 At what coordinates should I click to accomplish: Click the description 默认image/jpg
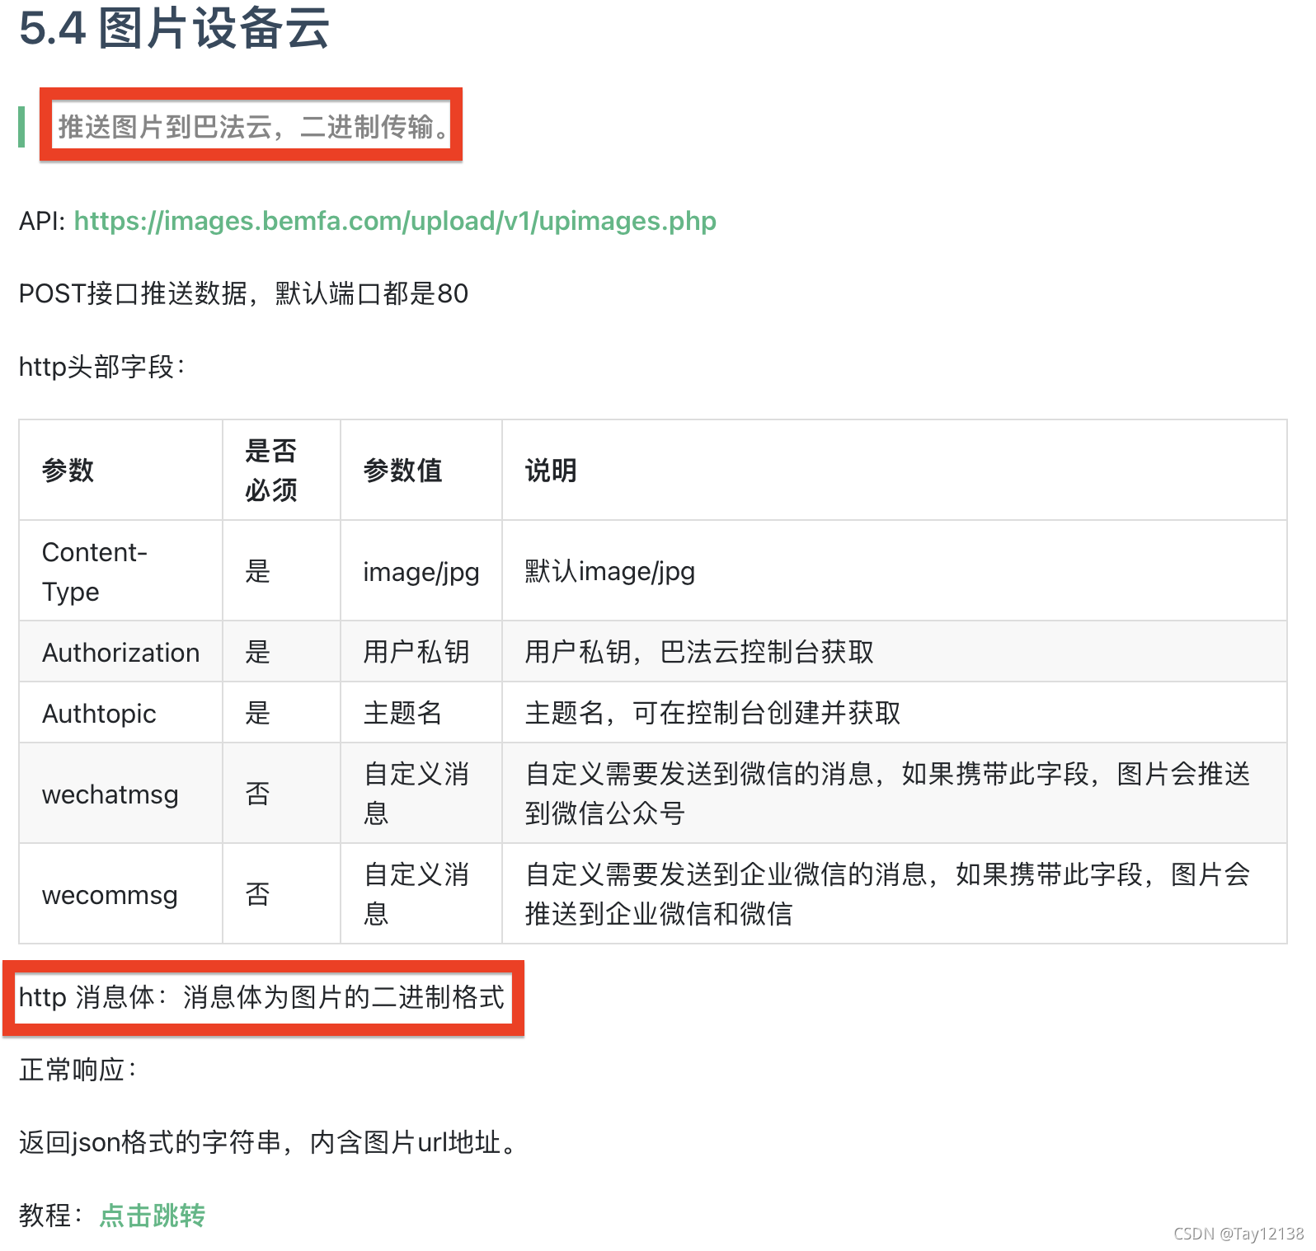(610, 570)
